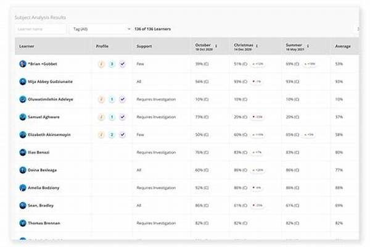Click the Average column header

(343, 46)
